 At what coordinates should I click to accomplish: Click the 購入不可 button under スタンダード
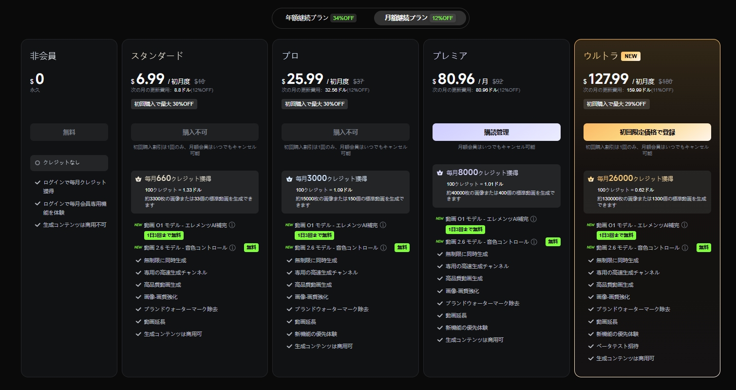[x=194, y=132]
